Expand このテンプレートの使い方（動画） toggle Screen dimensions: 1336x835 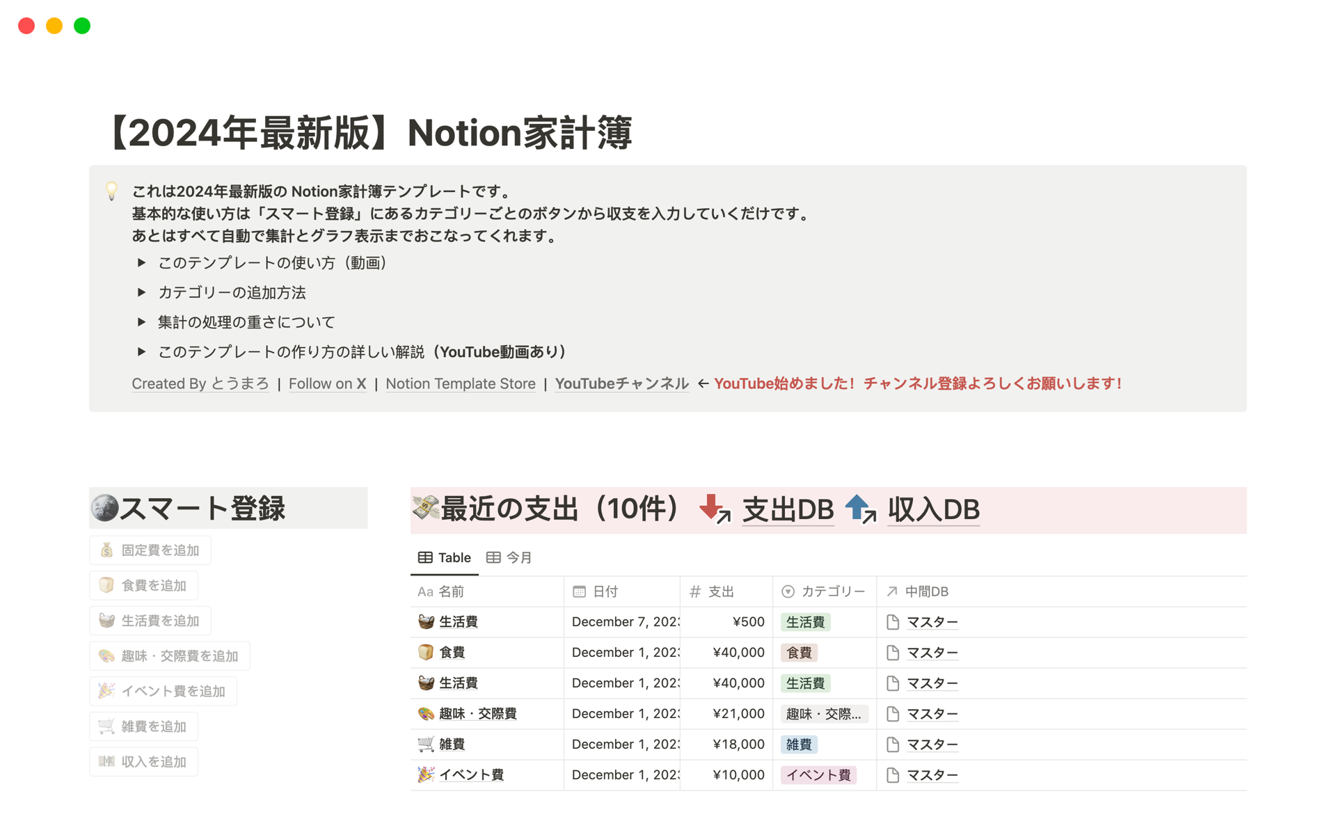tap(141, 263)
